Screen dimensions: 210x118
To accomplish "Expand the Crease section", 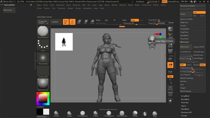I will pyautogui.click(x=183, y=26).
